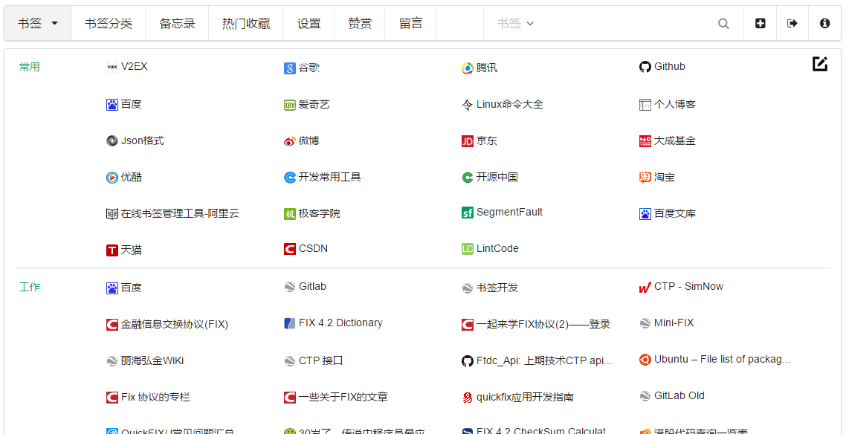The width and height of the screenshot is (846, 434).
Task: Switch to the 书签分类 tab
Action: tap(109, 24)
